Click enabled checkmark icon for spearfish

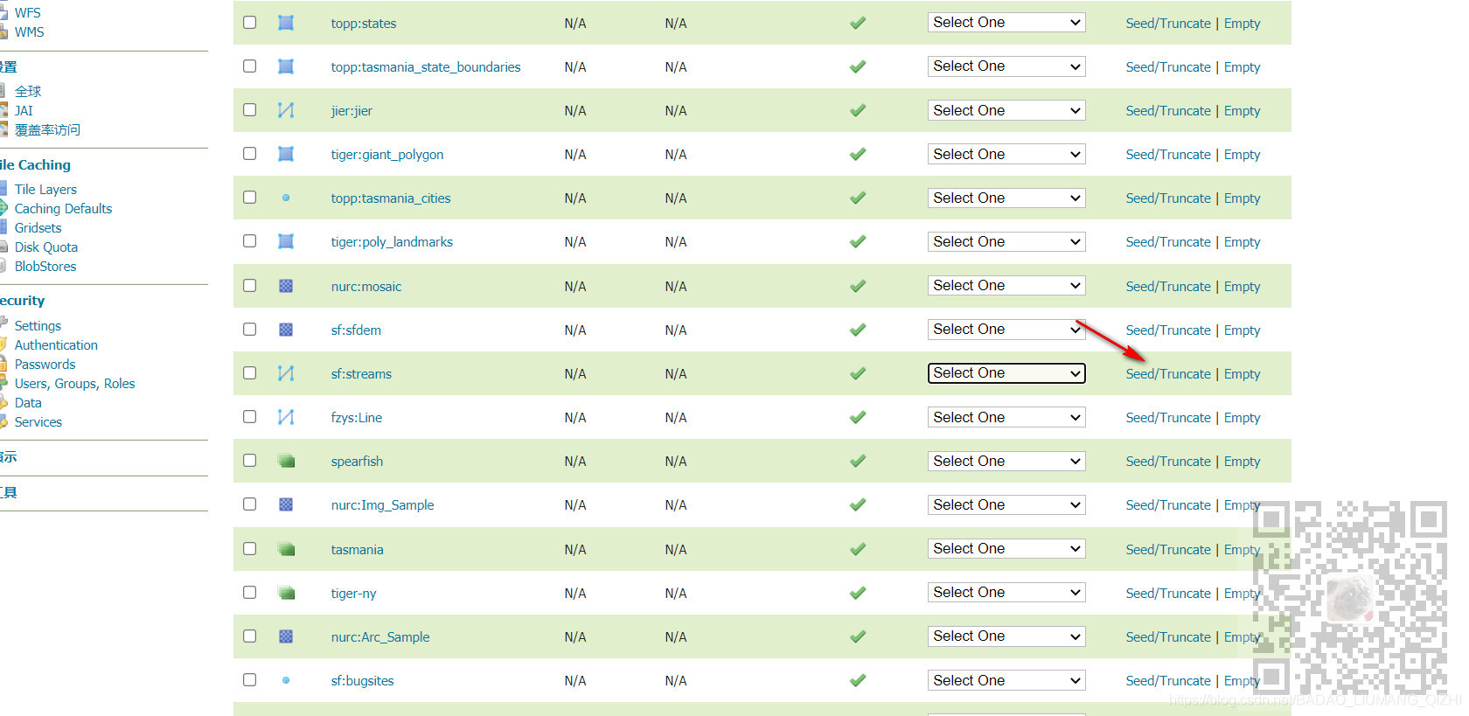point(858,461)
